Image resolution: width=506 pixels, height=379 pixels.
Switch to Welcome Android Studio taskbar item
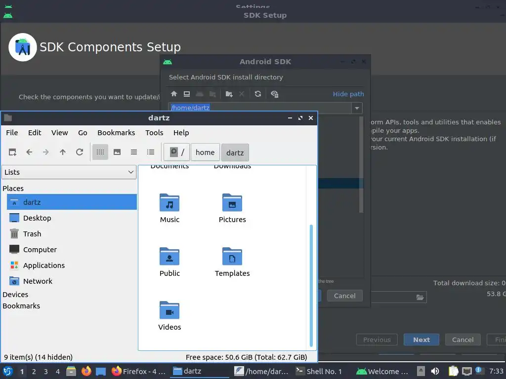tap(383, 371)
